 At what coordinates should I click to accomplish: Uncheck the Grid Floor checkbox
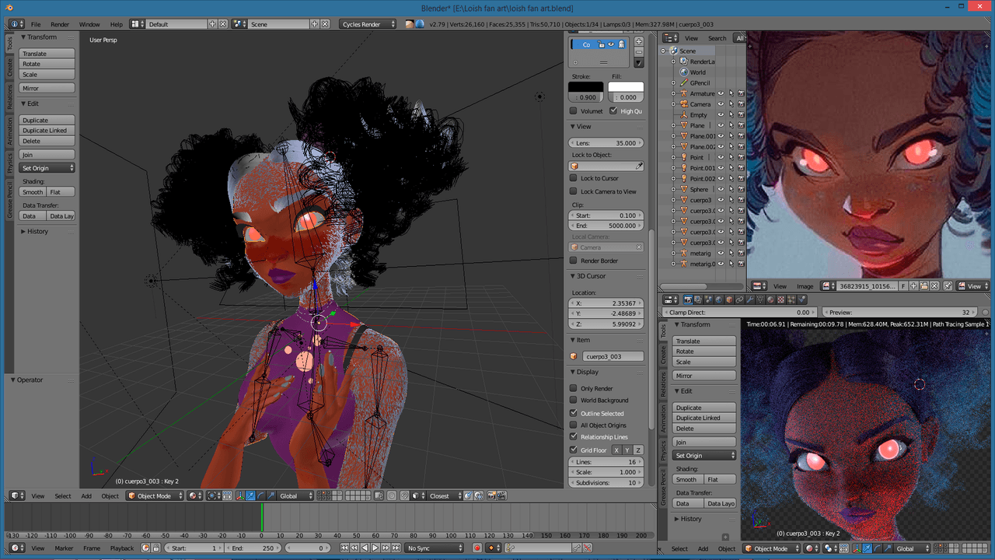574,450
